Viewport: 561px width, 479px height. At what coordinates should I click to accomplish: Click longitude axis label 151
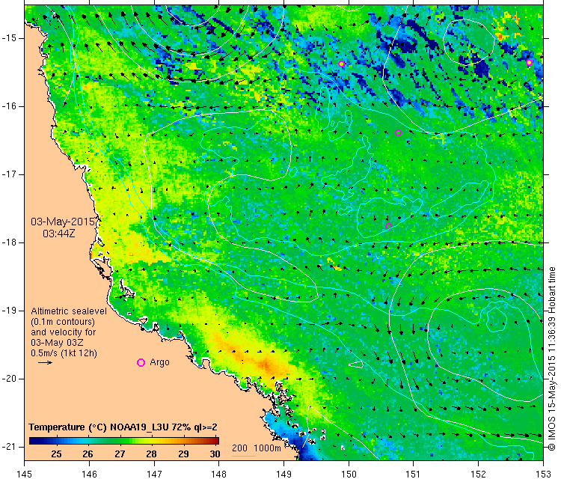(414, 474)
